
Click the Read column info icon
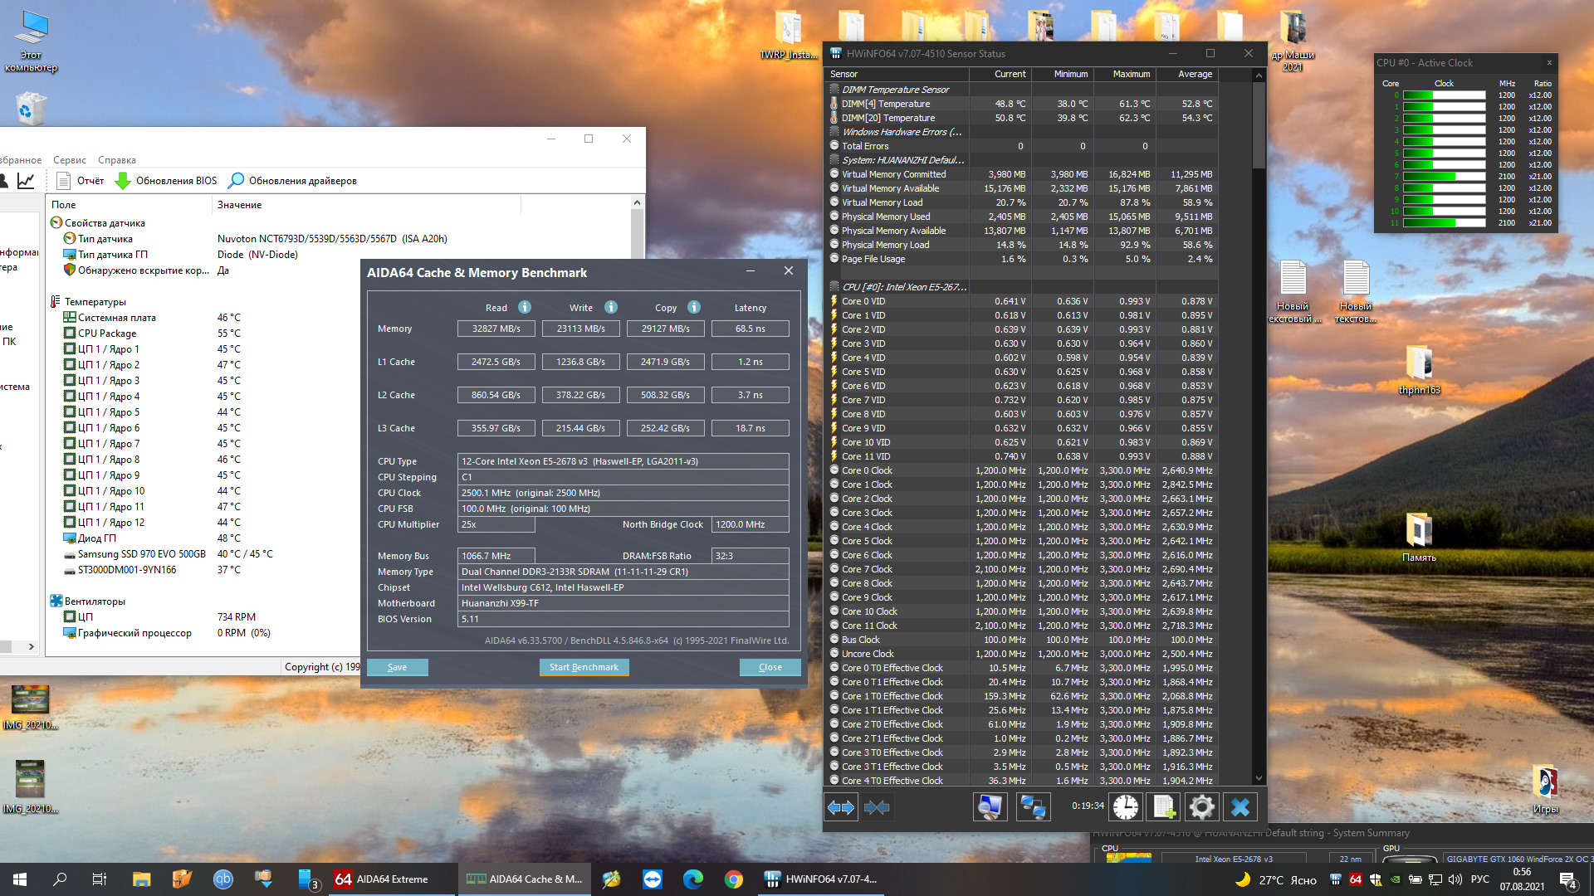point(525,307)
